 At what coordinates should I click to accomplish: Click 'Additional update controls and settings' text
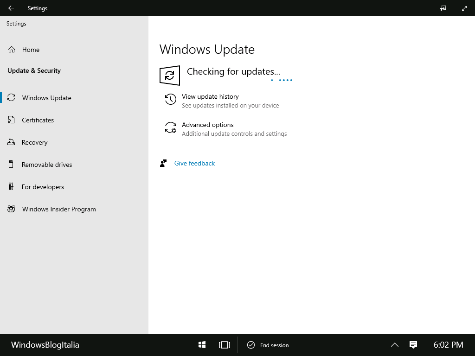click(x=234, y=133)
